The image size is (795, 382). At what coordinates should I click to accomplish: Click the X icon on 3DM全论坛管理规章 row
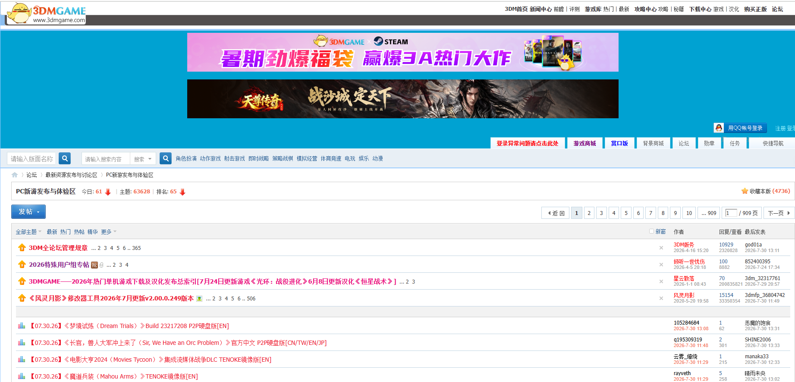(661, 248)
